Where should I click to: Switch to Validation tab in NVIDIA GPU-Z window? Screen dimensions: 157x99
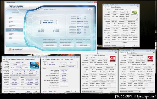pyautogui.click(x=118, y=7)
